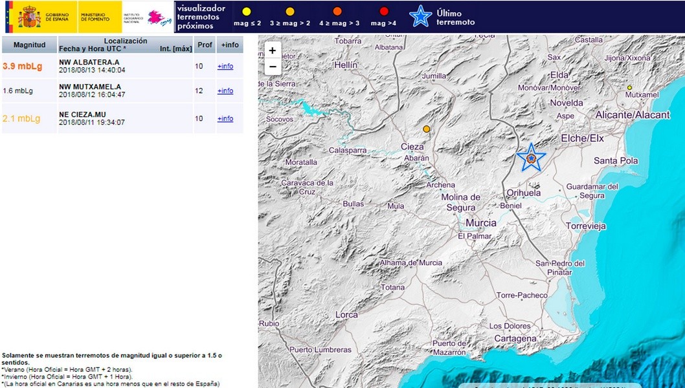Viewport: 685px width, 388px height.
Task: Click the visualizador terremotos próximos title
Action: pos(201,17)
